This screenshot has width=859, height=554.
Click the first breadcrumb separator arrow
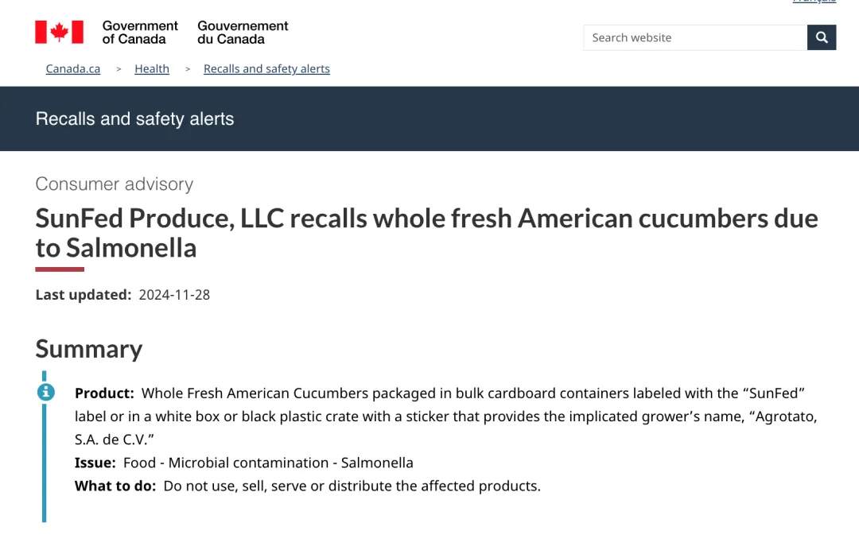pyautogui.click(x=119, y=69)
